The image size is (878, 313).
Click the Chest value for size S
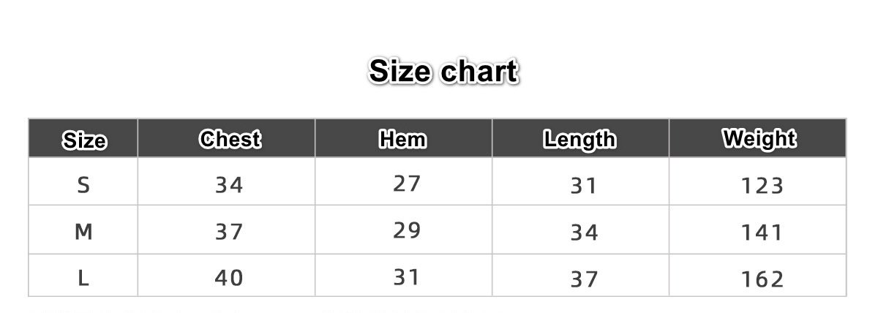(x=229, y=186)
